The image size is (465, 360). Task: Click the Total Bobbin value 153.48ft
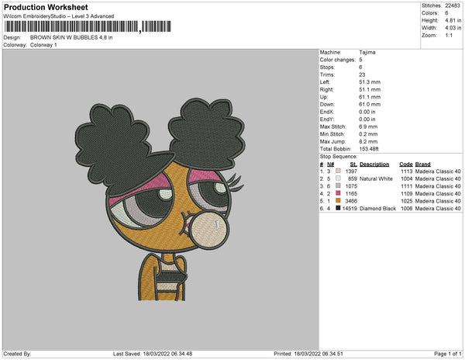click(369, 149)
